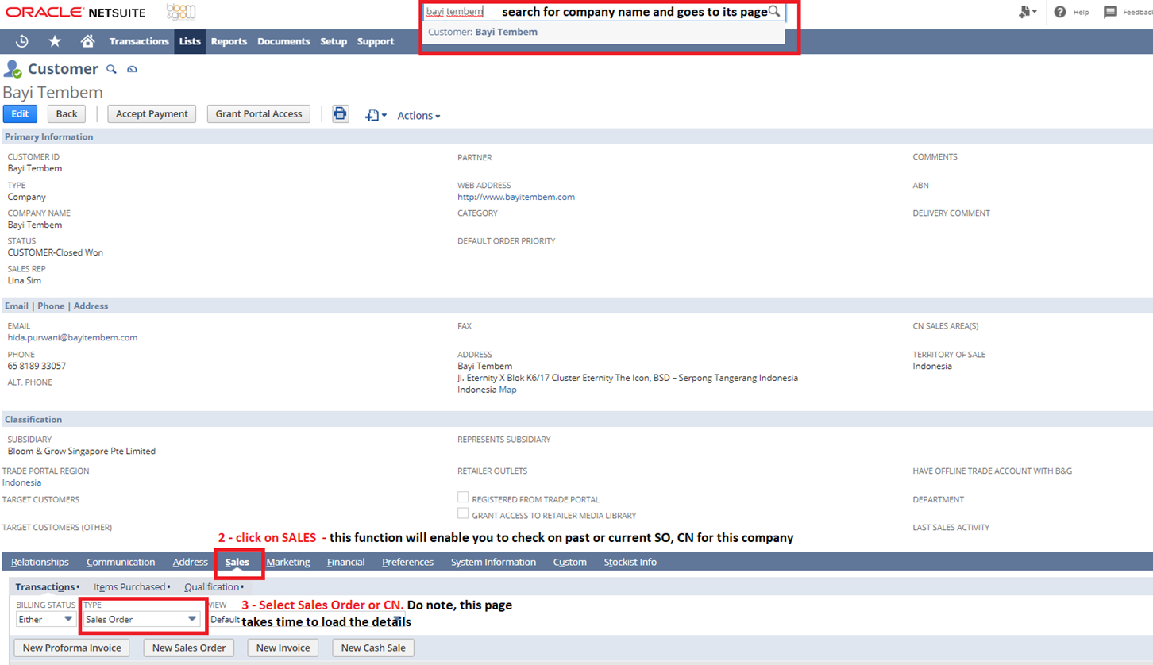Click the Oracle NetSuite logo

(x=75, y=12)
